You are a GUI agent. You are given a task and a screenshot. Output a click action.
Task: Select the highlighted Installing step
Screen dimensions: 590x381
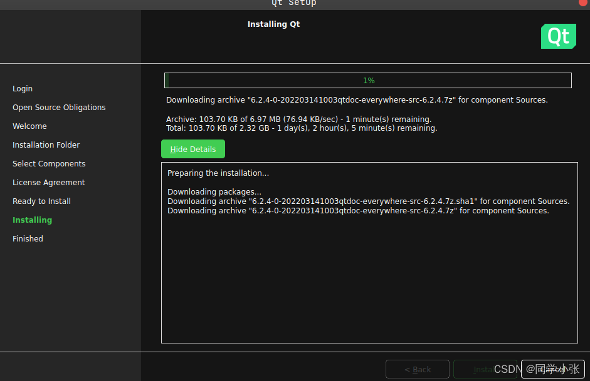pos(32,220)
